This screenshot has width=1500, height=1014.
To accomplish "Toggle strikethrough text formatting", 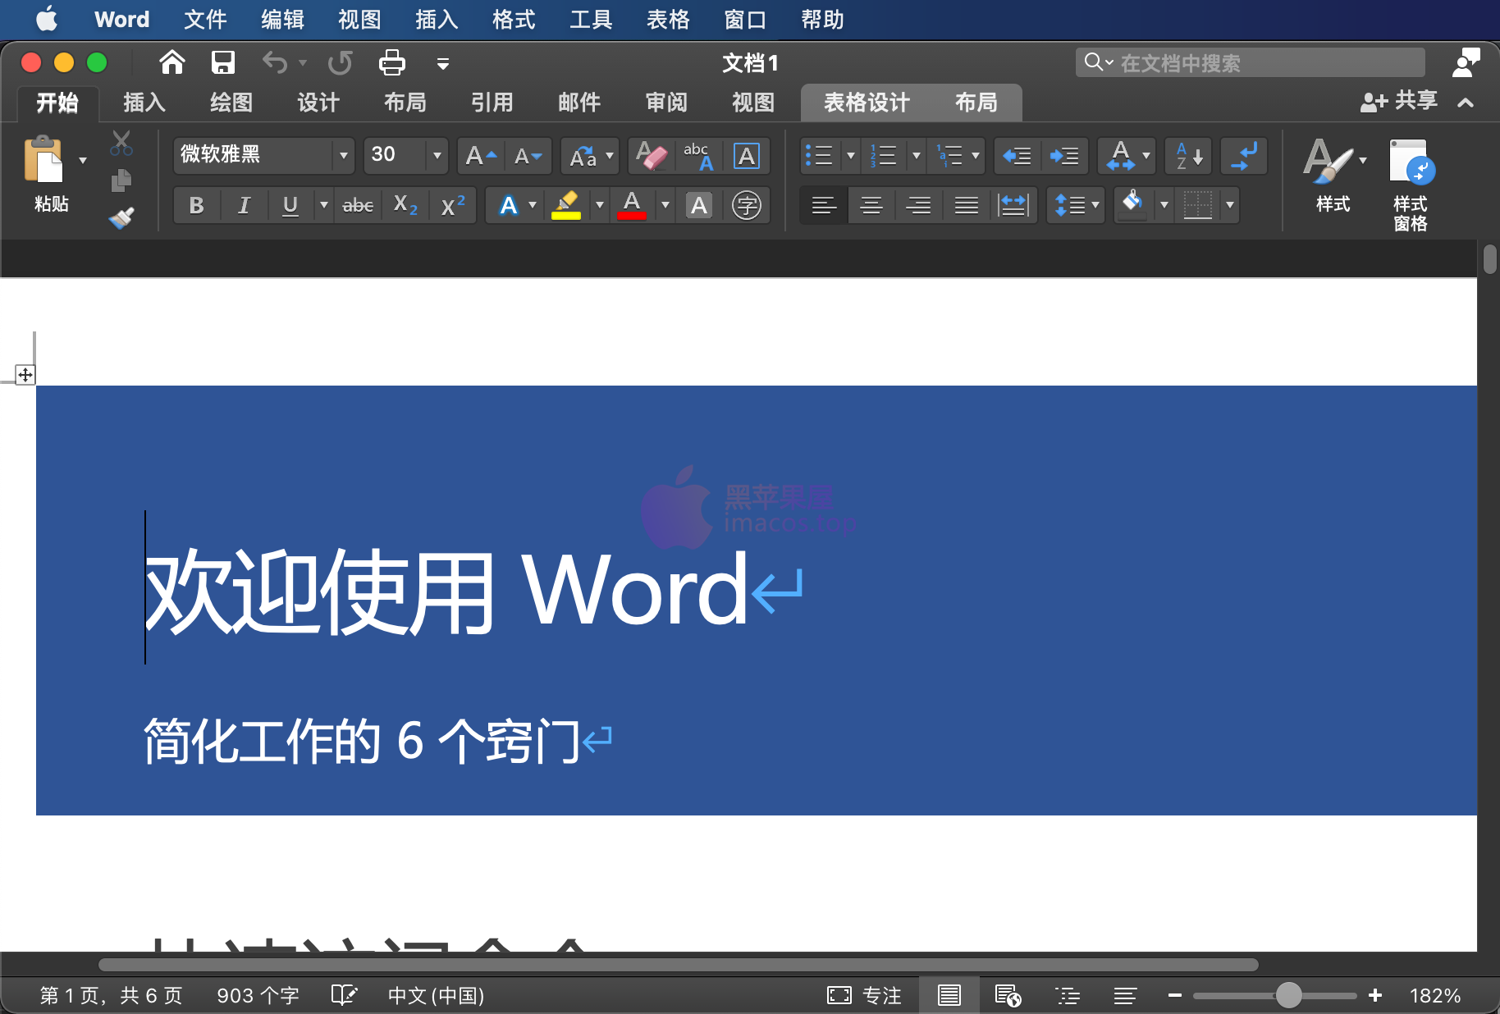I will click(x=358, y=205).
